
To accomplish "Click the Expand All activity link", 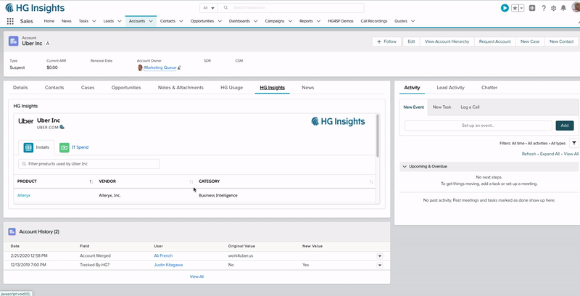I will [550, 154].
